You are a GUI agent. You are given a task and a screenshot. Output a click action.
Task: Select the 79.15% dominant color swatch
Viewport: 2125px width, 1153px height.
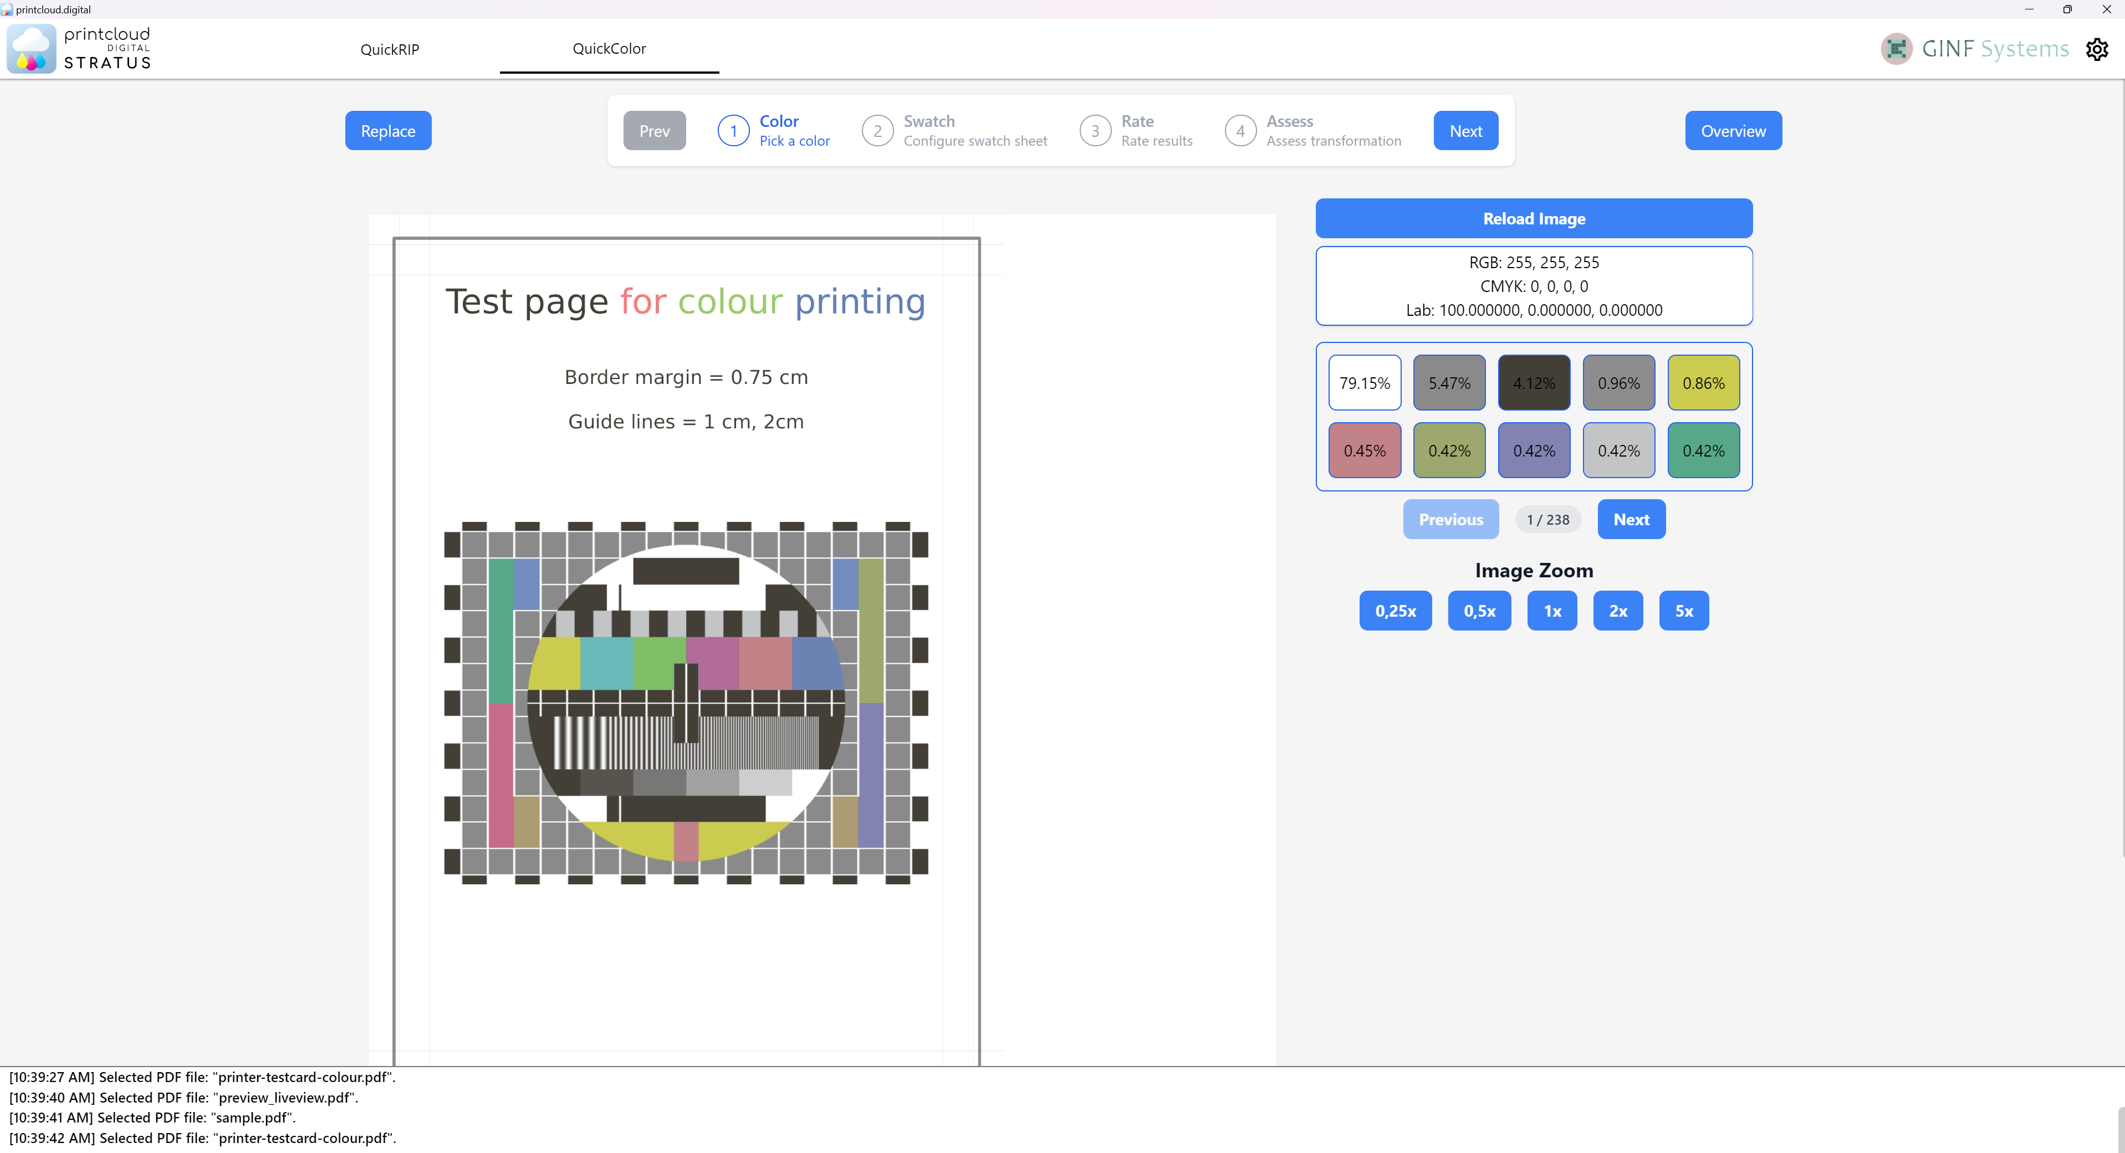1363,382
